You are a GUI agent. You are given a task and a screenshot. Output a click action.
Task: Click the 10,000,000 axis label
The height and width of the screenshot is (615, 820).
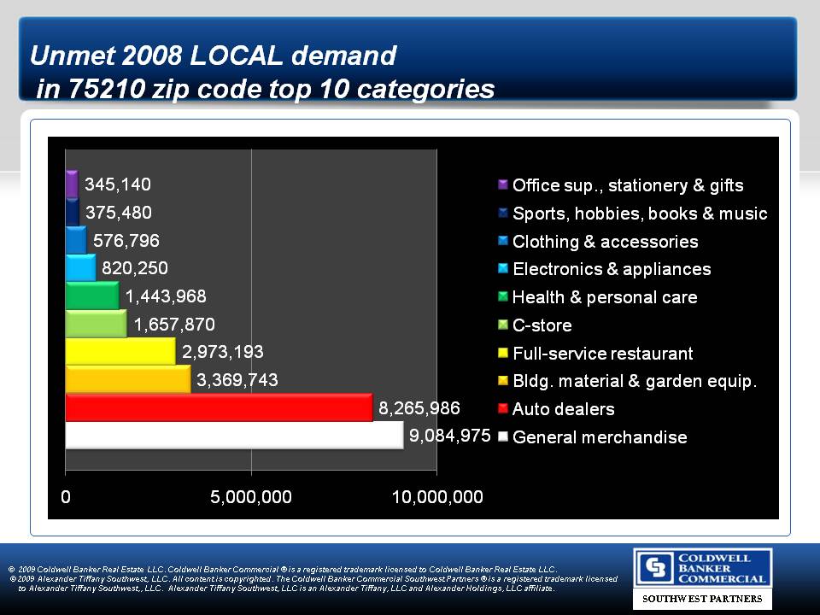pos(436,497)
